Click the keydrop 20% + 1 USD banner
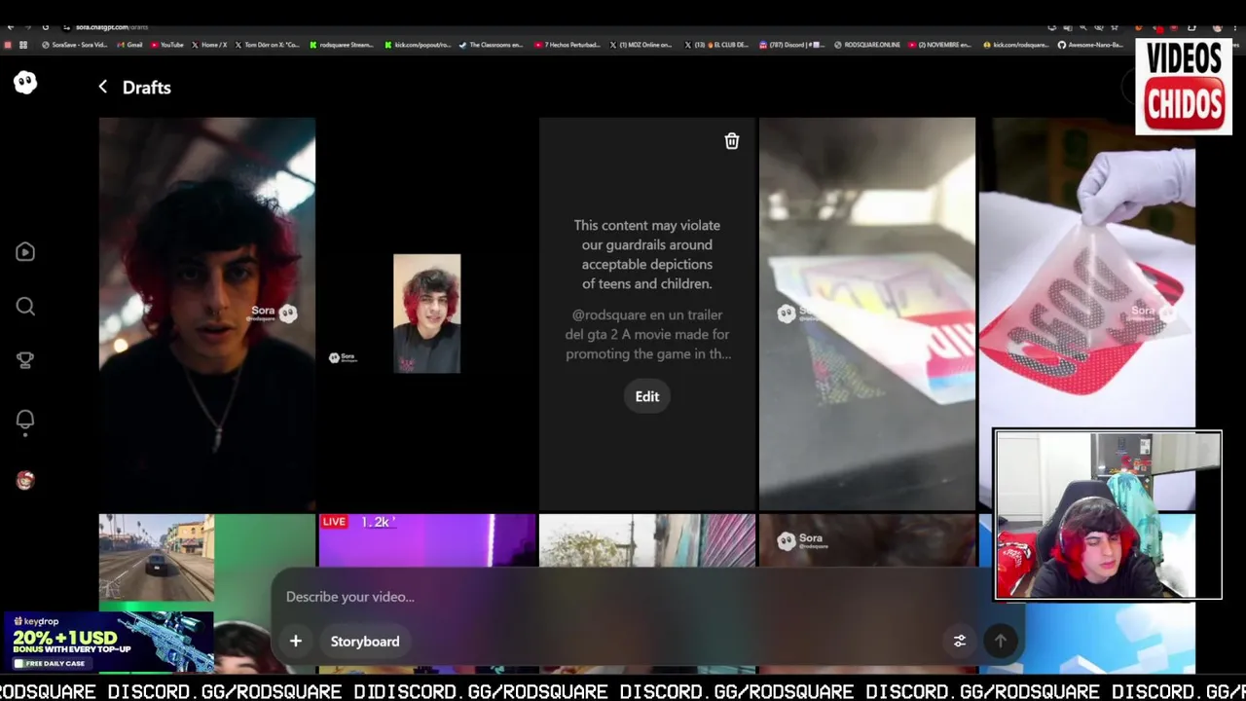This screenshot has height=701, width=1246. 108,642
